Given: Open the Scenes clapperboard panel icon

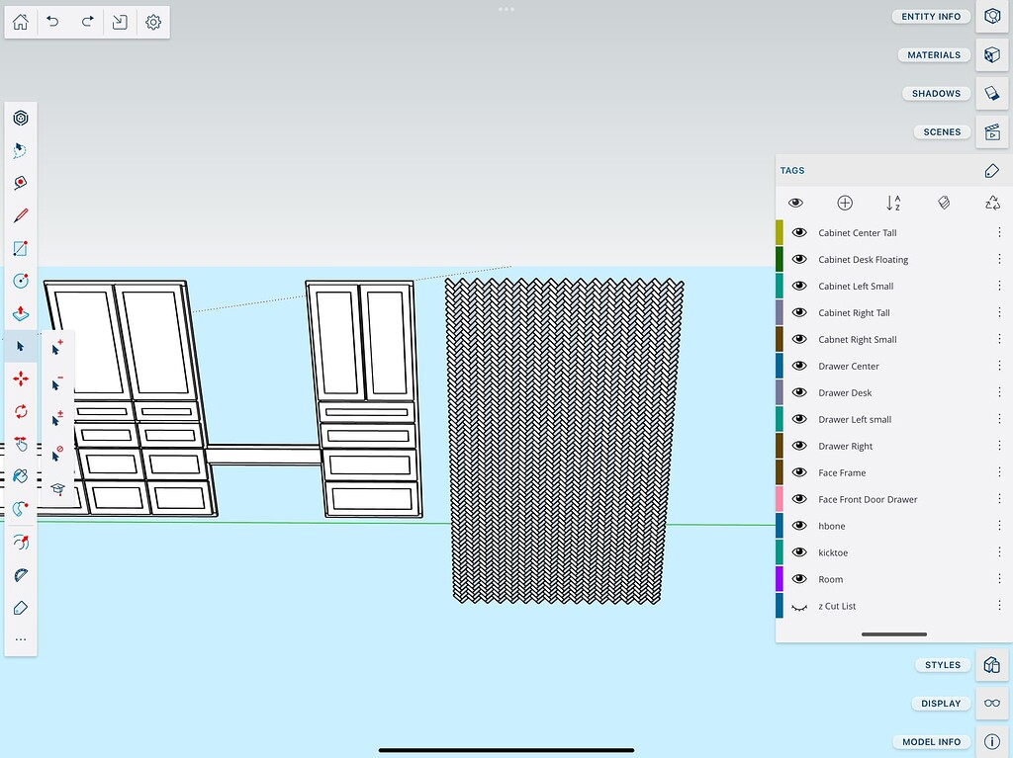Looking at the screenshot, I should (x=992, y=131).
